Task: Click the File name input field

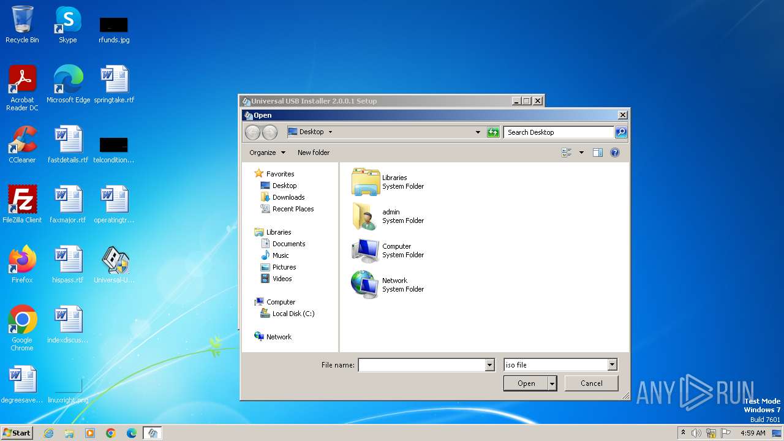Action: tap(421, 365)
